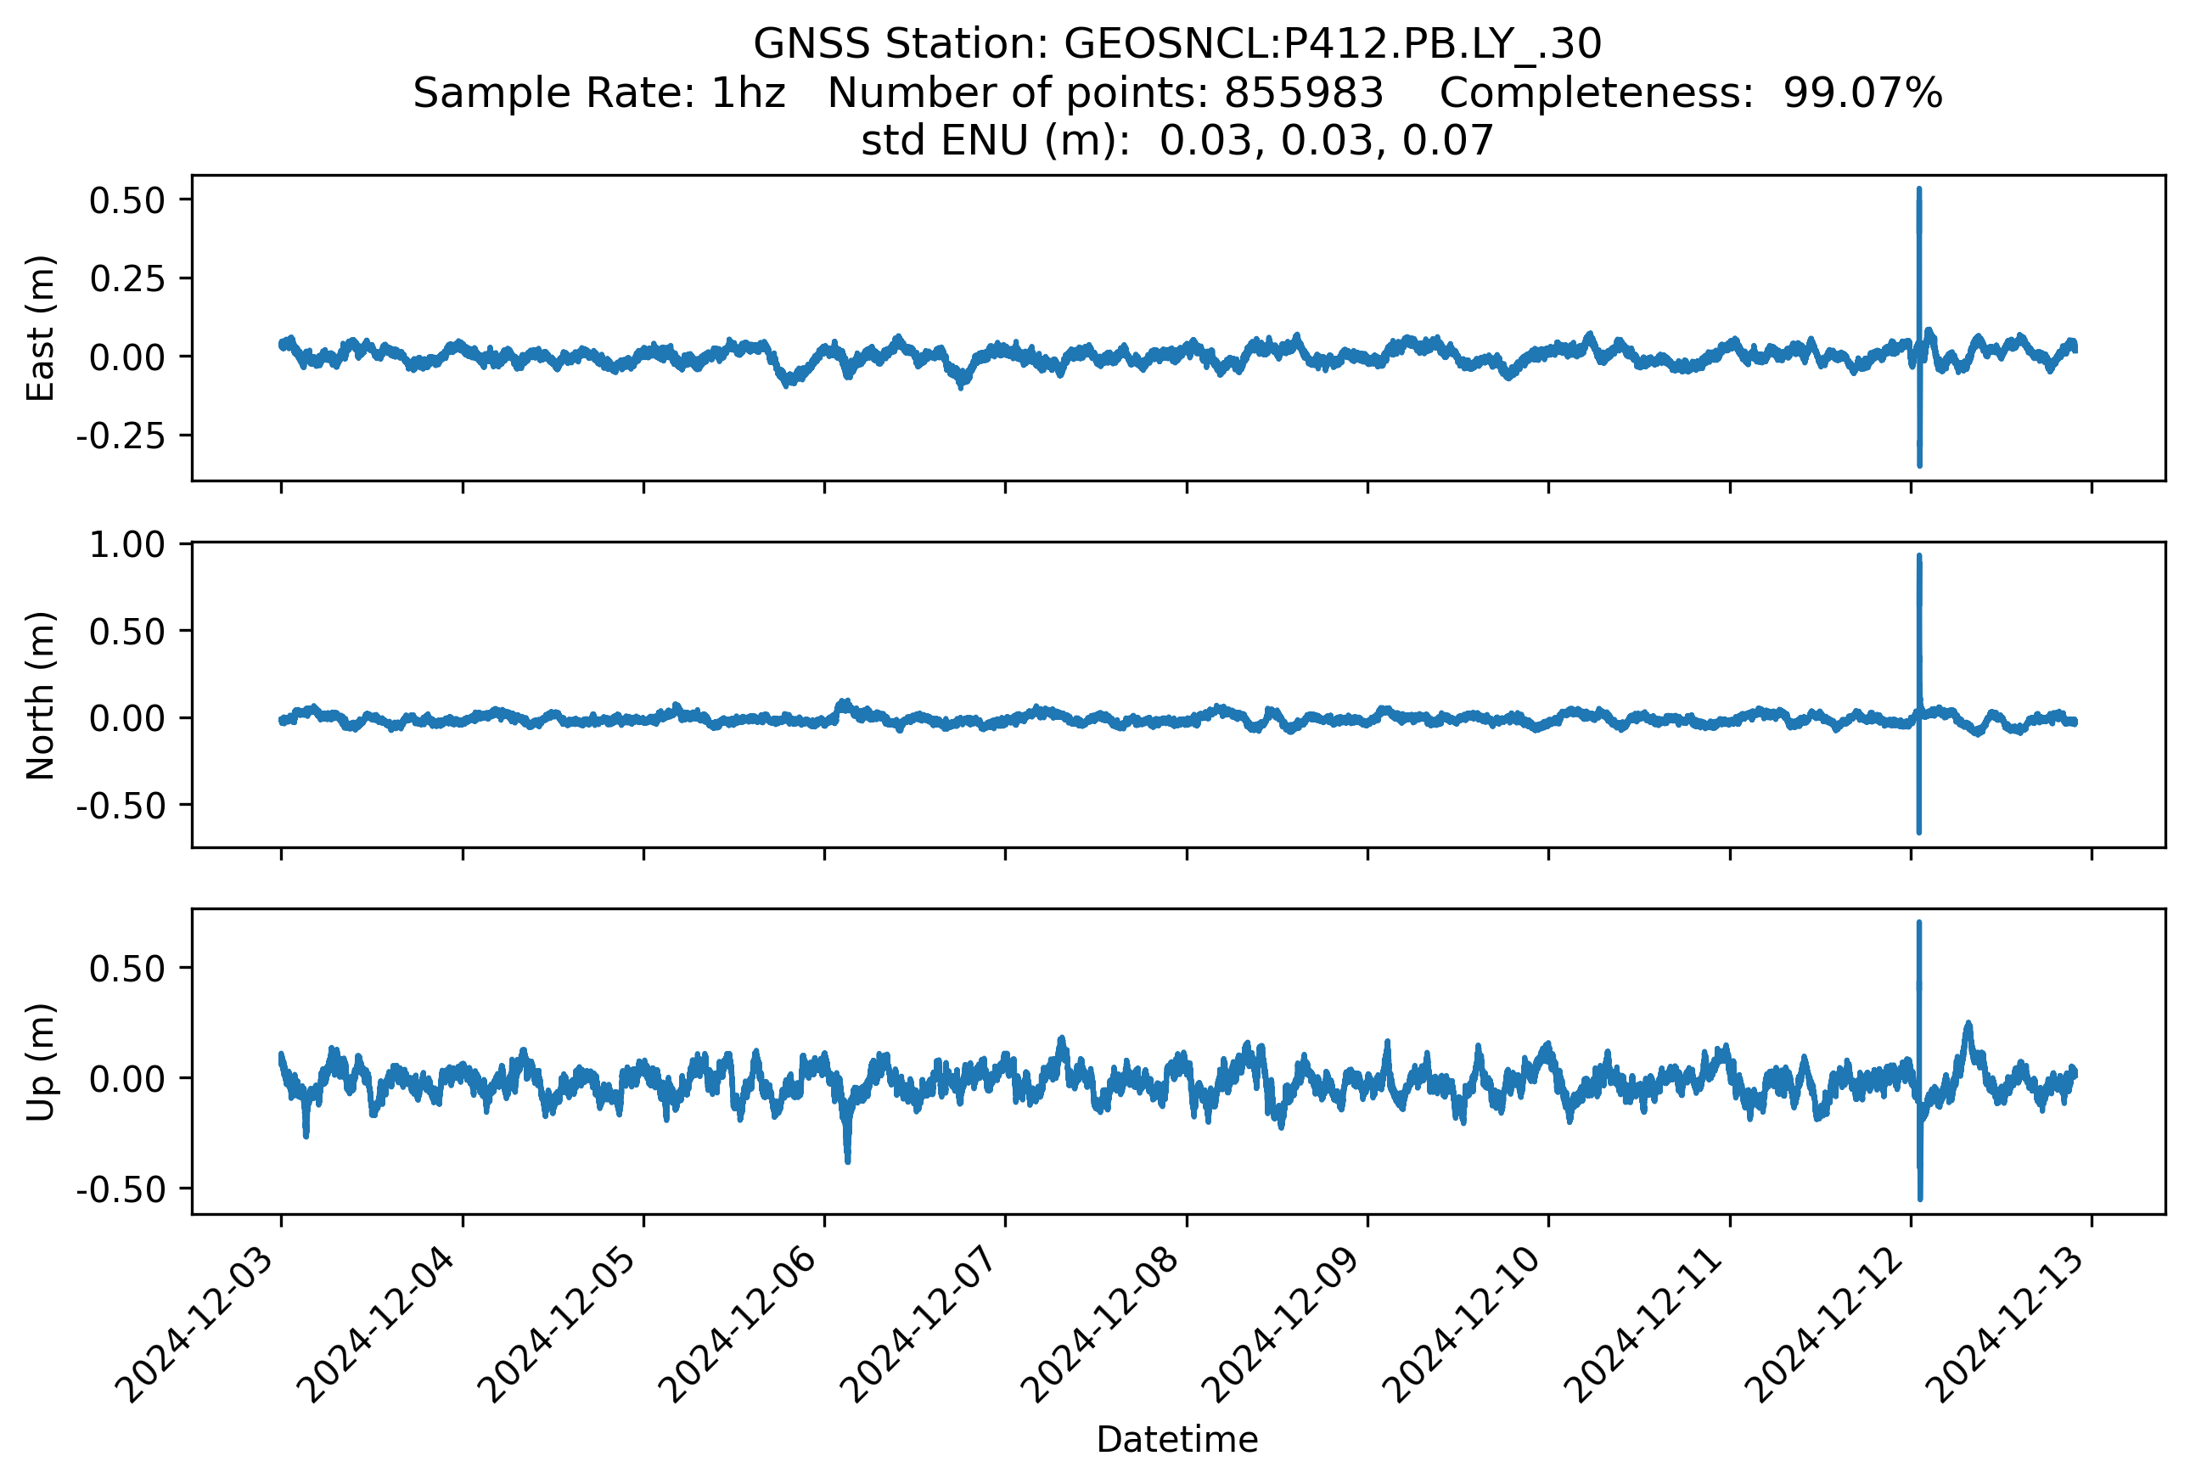
Task: Click the Up plot dip near 2024-12-06
Action: pos(847,1157)
